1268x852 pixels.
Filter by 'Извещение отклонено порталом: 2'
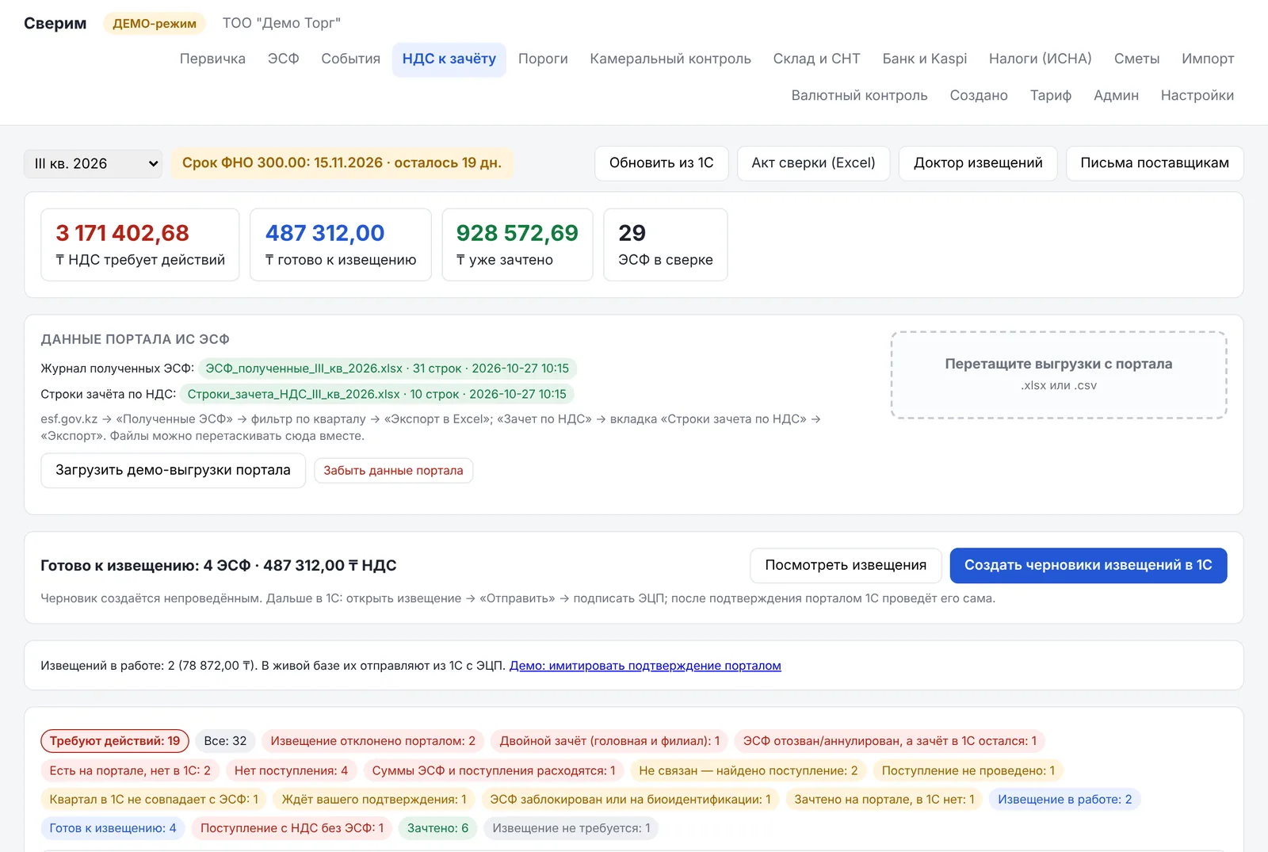372,741
